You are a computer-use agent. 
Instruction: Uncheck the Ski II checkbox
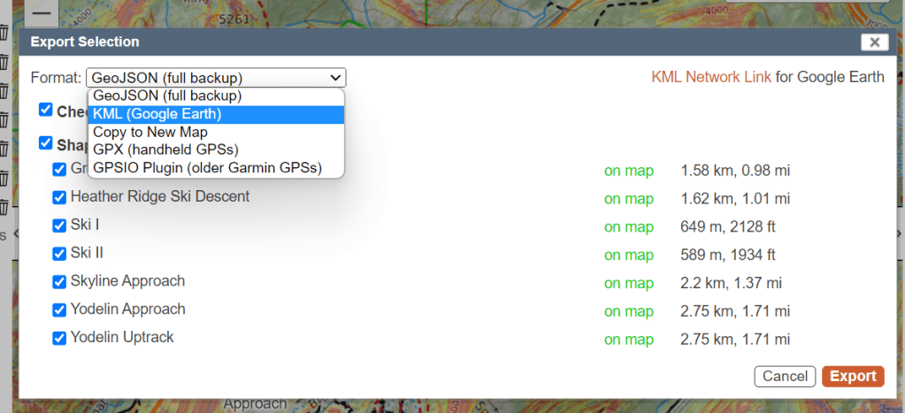tap(59, 254)
